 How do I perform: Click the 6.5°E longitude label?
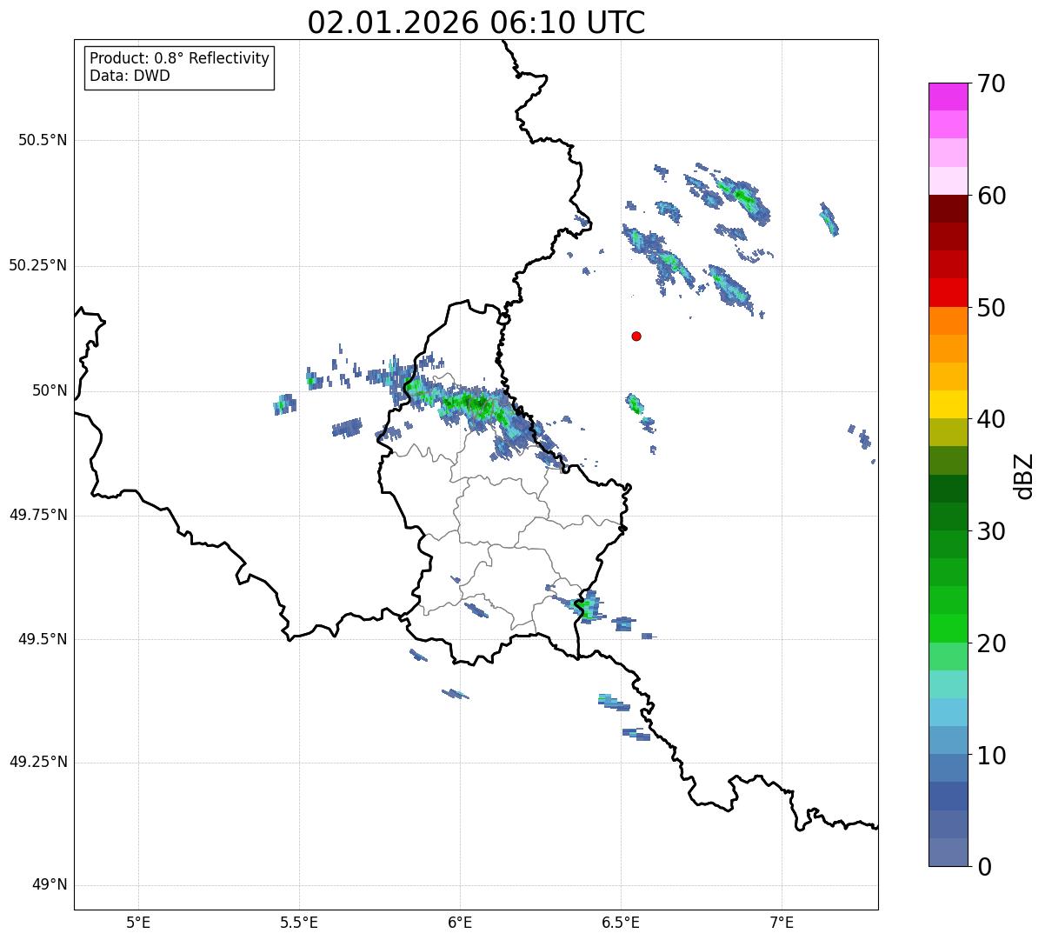[x=621, y=922]
